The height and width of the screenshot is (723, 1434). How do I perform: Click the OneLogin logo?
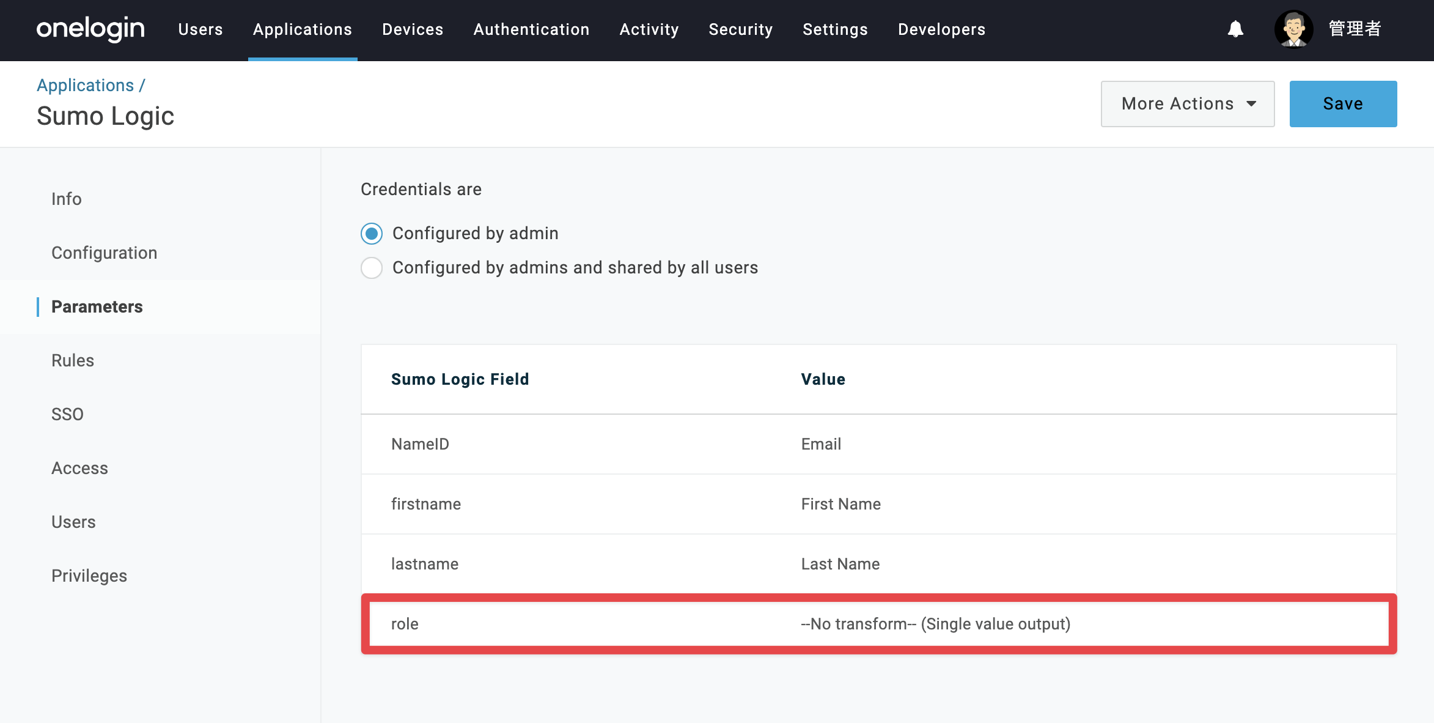pos(90,29)
